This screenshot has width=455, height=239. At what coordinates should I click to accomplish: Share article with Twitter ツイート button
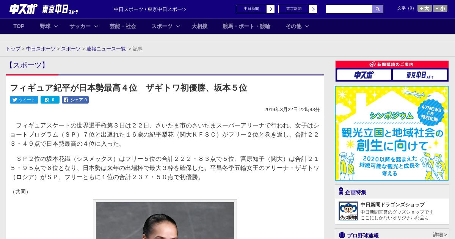click(x=24, y=100)
